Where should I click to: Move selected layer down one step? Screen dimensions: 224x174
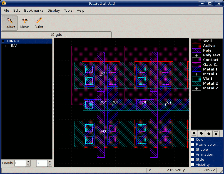pyautogui.click(x=201, y=133)
